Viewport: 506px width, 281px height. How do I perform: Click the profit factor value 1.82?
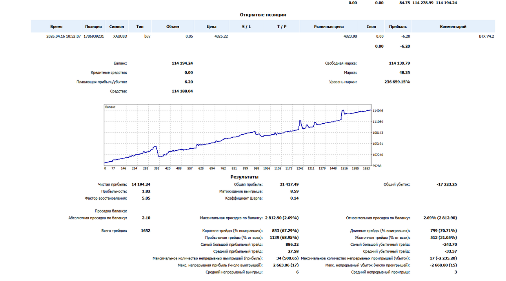coord(146,191)
